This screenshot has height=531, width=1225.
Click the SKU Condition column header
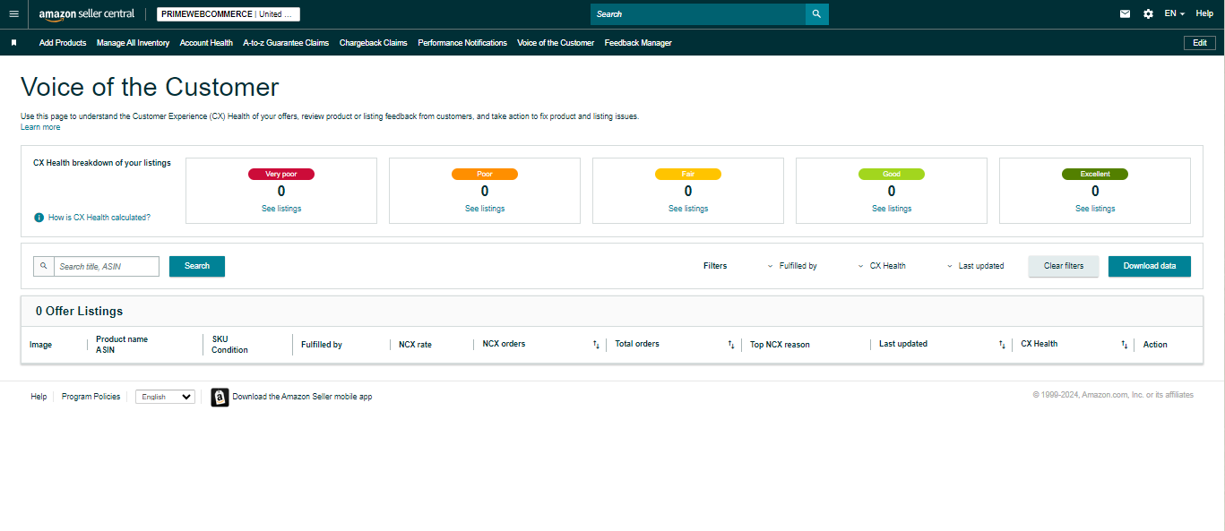point(229,345)
